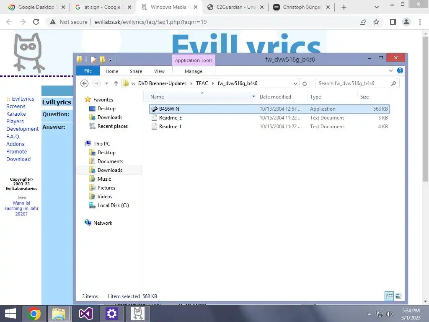The height and width of the screenshot is (322, 429).
Task: Show hidden tray icons arrow
Action: point(369,314)
